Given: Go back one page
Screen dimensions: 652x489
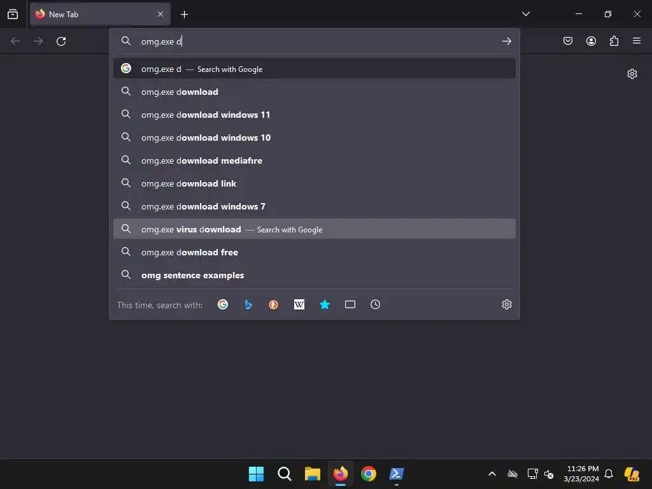Looking at the screenshot, I should 15,41.
